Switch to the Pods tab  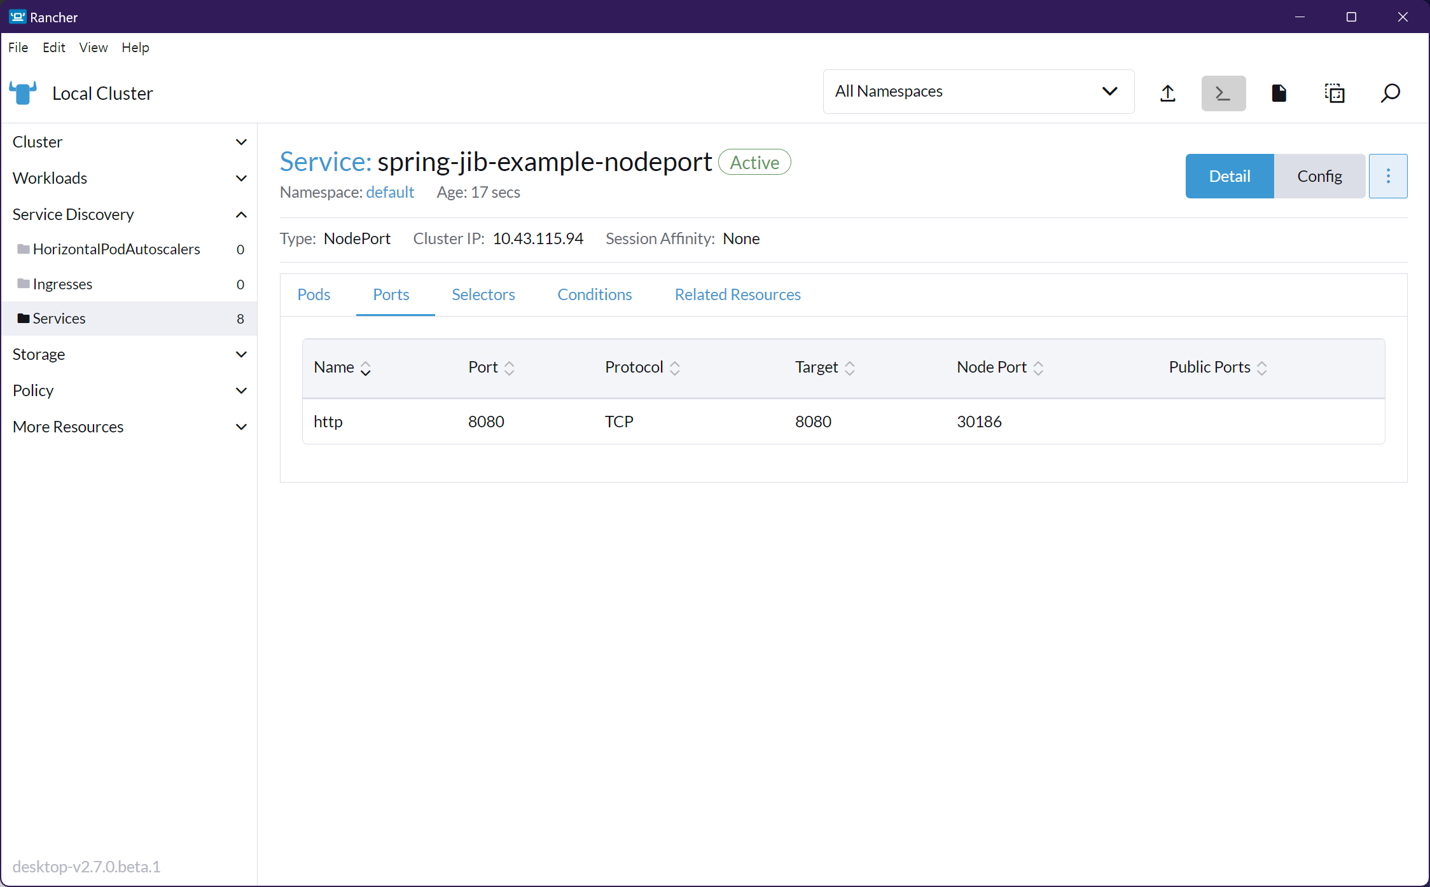314,294
